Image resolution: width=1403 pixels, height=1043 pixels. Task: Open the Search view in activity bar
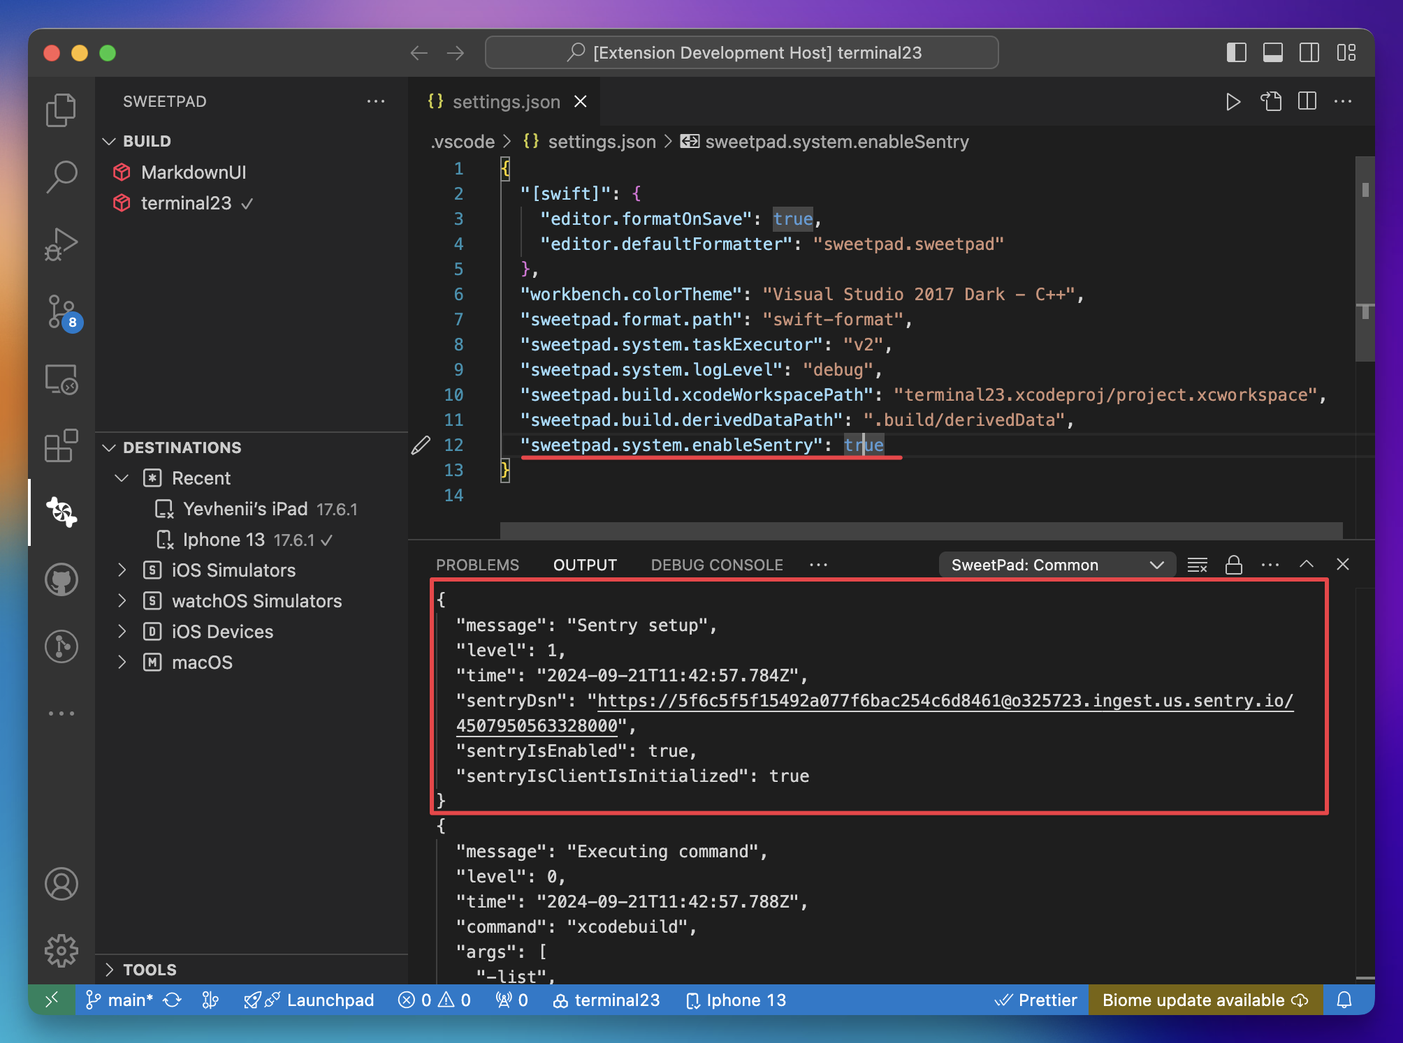61,177
